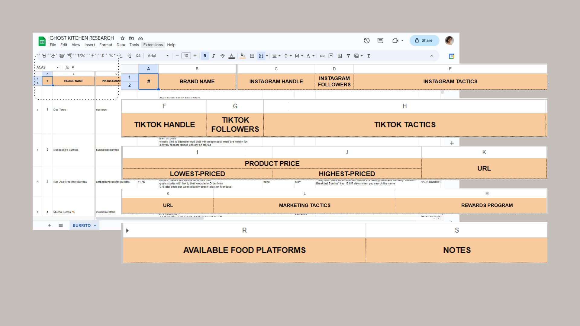
Task: Click the insert link icon
Action: [322, 56]
